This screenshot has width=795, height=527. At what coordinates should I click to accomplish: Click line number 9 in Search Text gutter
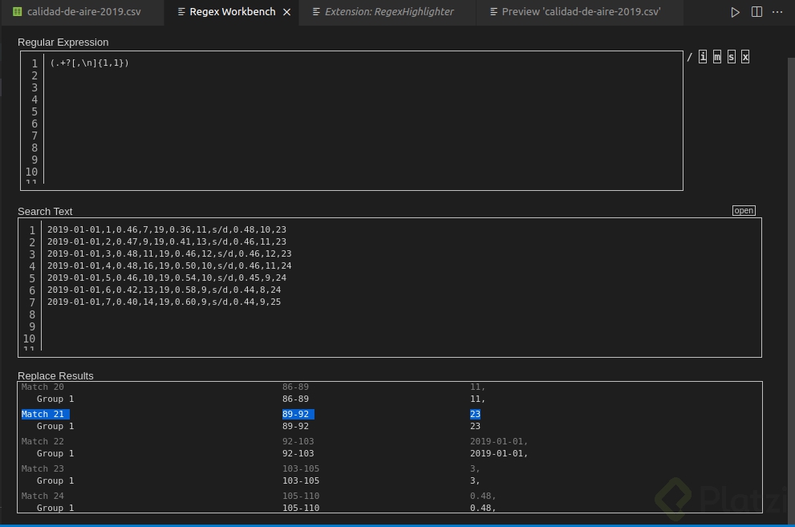32,326
